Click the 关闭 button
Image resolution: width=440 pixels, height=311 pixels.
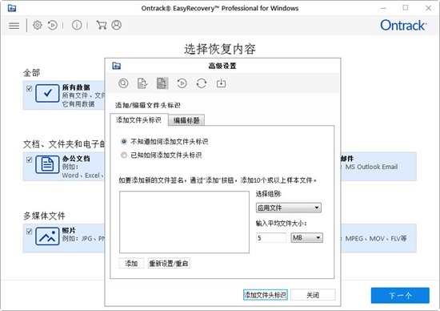pos(313,295)
